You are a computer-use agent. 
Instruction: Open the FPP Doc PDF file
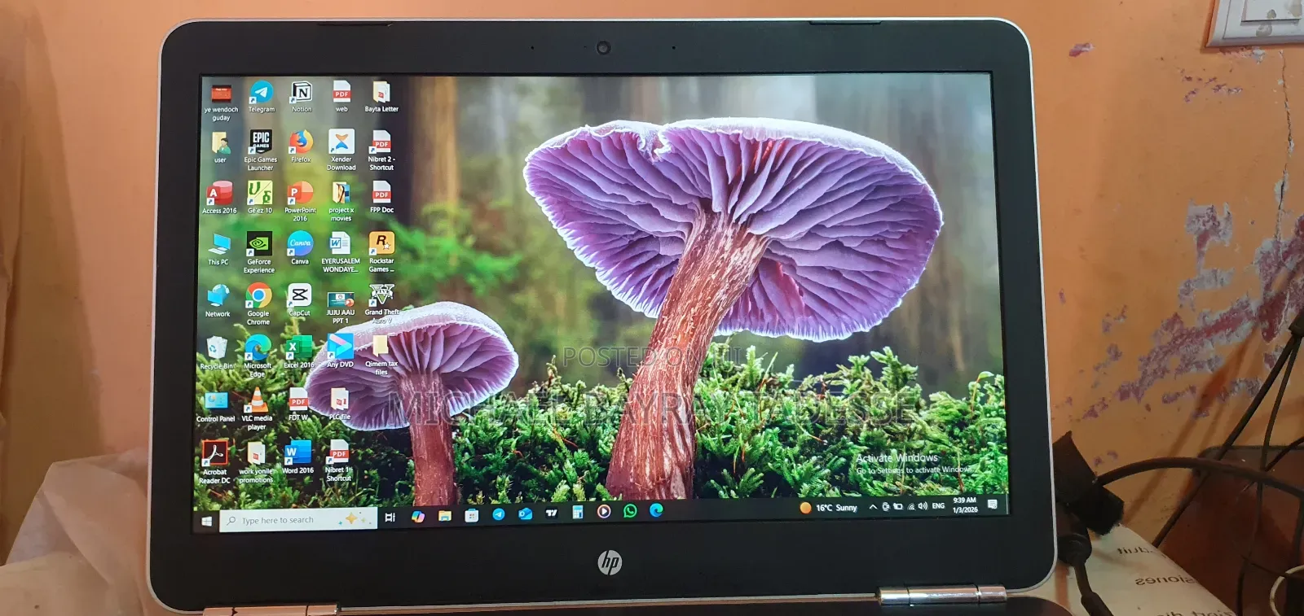pyautogui.click(x=381, y=197)
